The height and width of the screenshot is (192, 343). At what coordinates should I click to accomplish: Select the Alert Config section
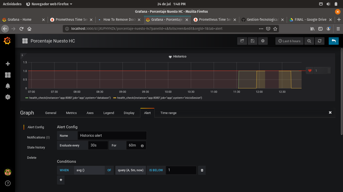coord(36,127)
